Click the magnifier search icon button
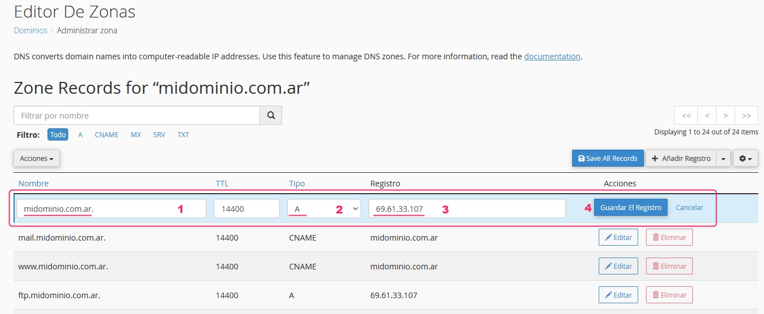Image resolution: width=764 pixels, height=314 pixels. pos(271,115)
